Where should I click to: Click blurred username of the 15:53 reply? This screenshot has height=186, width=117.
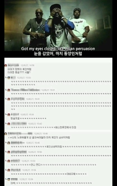click(16, 161)
